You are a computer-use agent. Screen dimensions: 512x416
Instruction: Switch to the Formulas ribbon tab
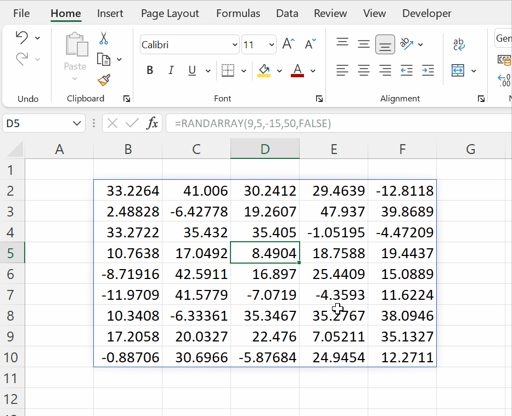click(238, 13)
